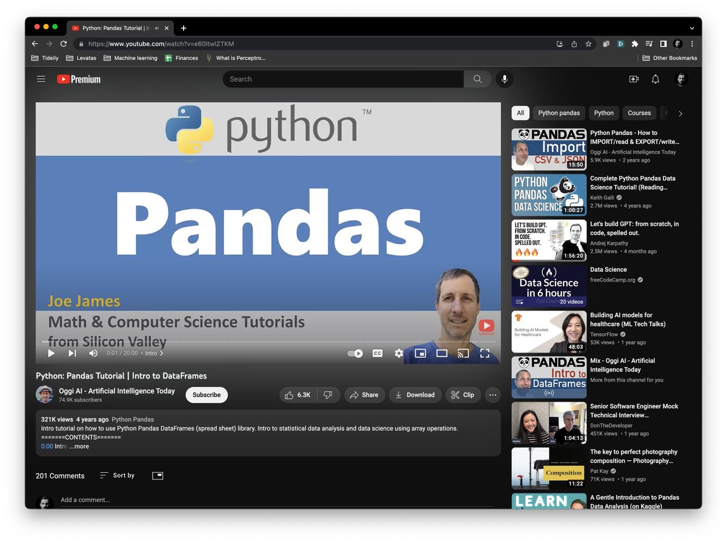Subscribe to Oggi AI channel
Screen dimensions: 727x542
click(207, 395)
